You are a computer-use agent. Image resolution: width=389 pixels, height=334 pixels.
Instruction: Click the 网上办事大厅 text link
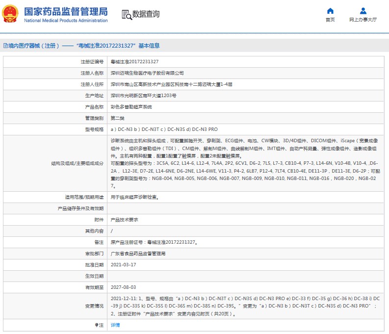[x=363, y=20]
